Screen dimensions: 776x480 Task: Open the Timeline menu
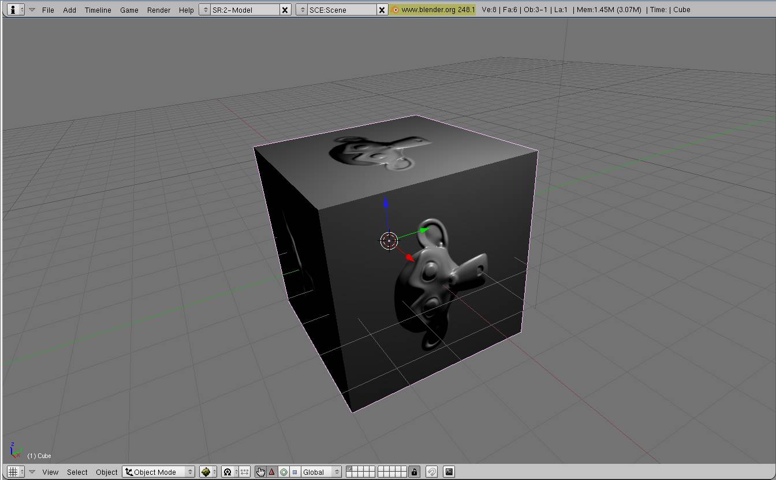tap(98, 10)
